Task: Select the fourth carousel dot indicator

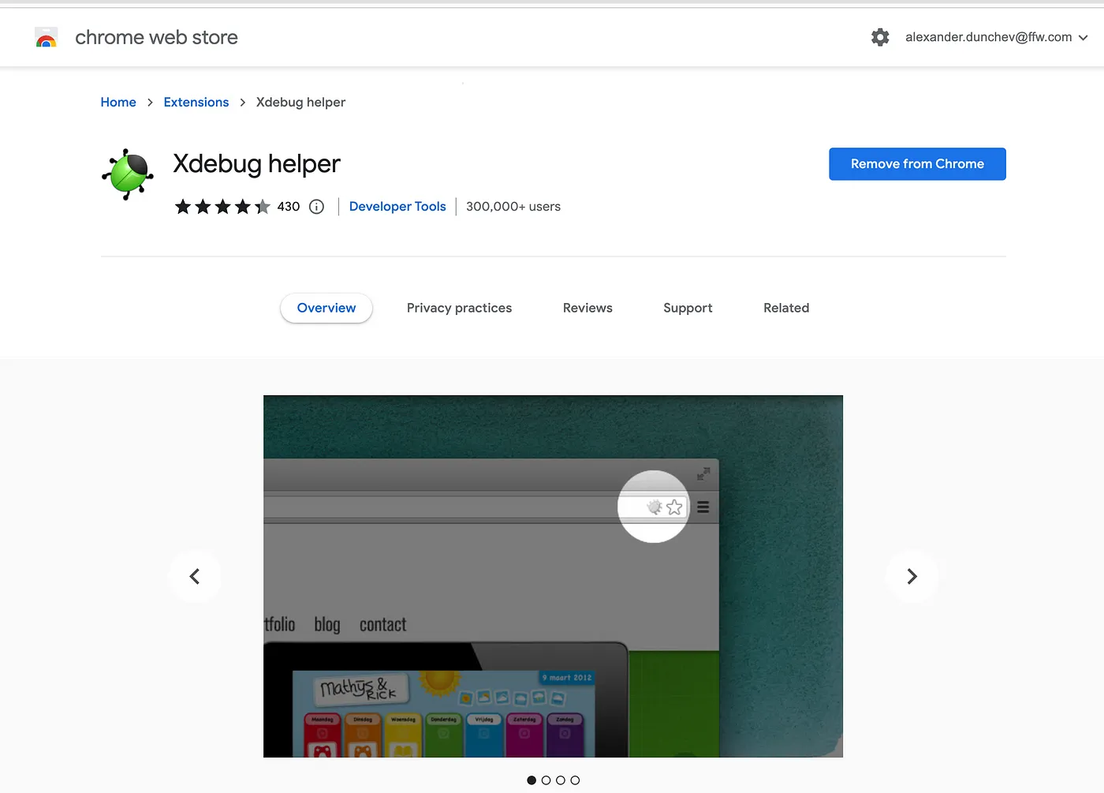Action: [x=575, y=780]
